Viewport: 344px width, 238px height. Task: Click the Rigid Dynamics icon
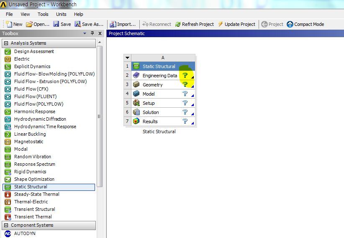click(x=8, y=172)
